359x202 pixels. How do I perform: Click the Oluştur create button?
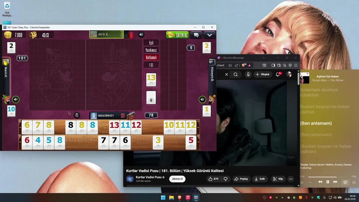tap(263, 74)
